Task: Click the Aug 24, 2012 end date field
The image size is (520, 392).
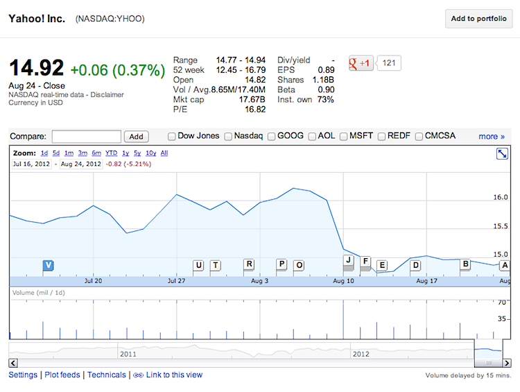Action: coord(80,164)
